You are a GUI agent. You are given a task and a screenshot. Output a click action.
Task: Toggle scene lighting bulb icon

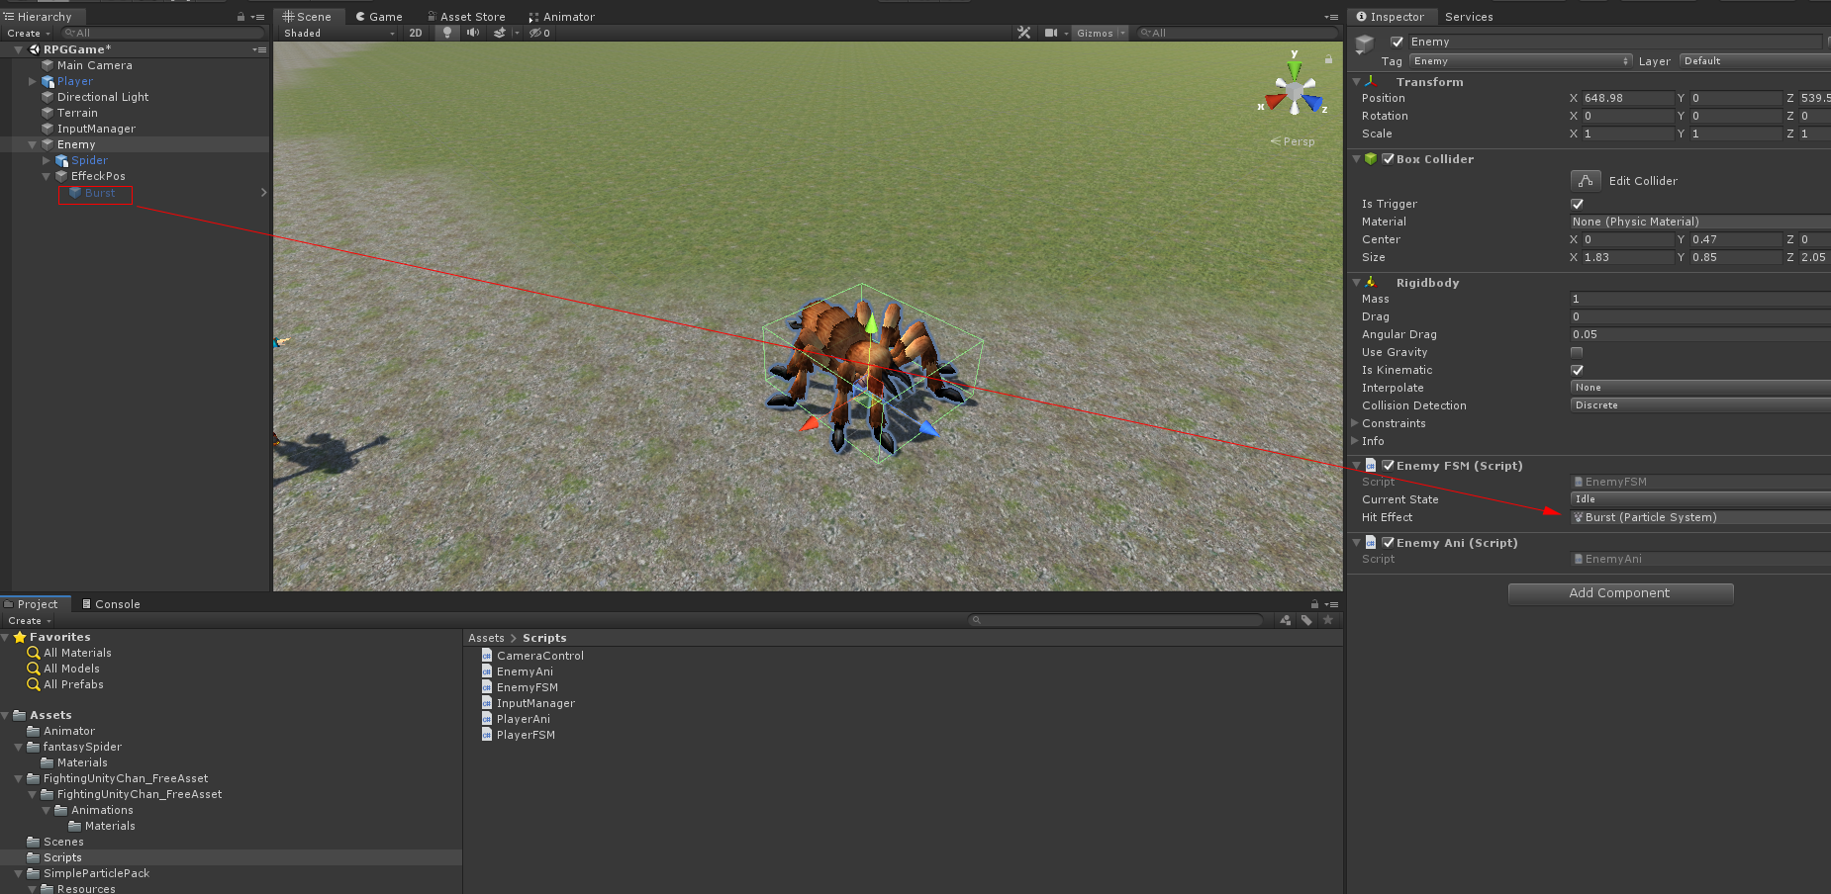[447, 33]
